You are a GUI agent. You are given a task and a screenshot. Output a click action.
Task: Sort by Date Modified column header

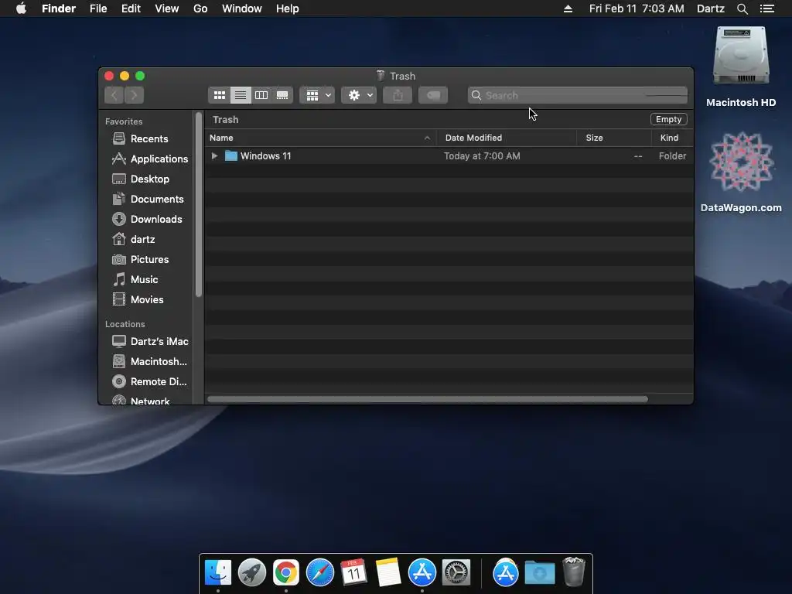[x=507, y=138]
